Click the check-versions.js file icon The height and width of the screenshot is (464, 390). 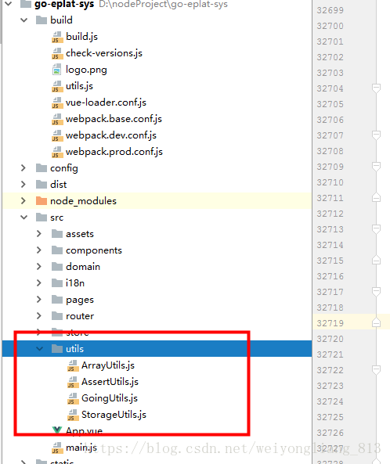(57, 53)
